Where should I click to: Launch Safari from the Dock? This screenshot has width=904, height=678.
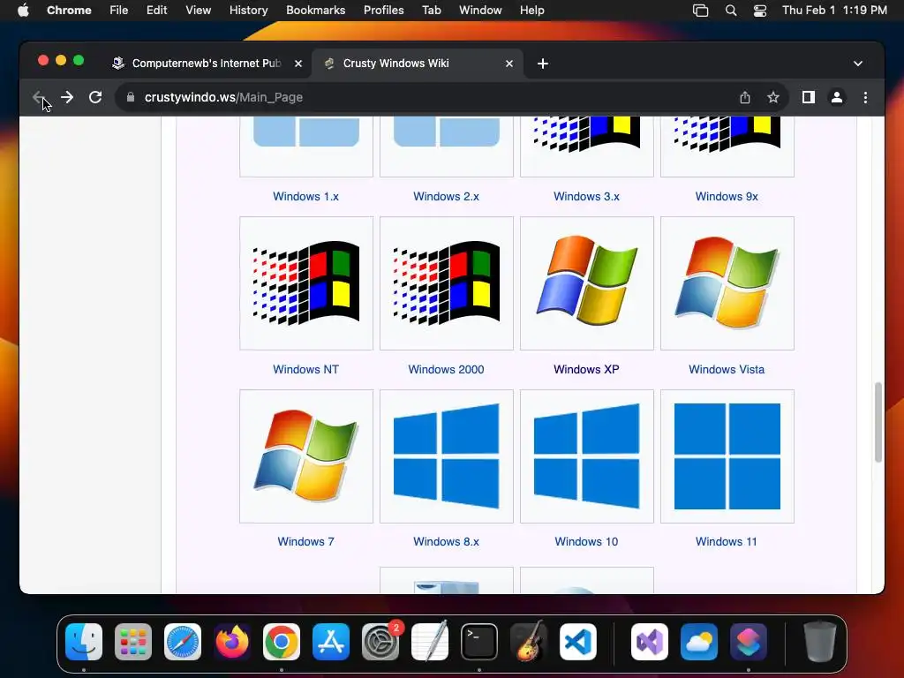tap(183, 641)
